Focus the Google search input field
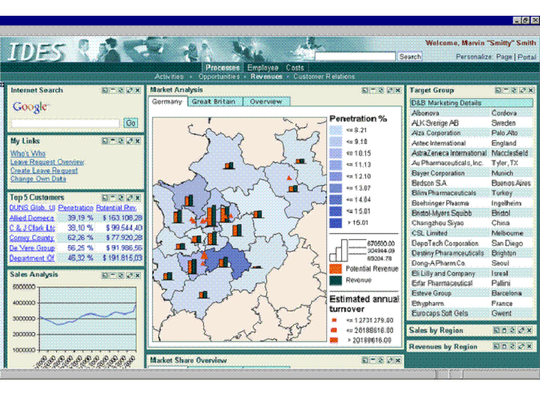The height and width of the screenshot is (405, 540). tap(65, 123)
